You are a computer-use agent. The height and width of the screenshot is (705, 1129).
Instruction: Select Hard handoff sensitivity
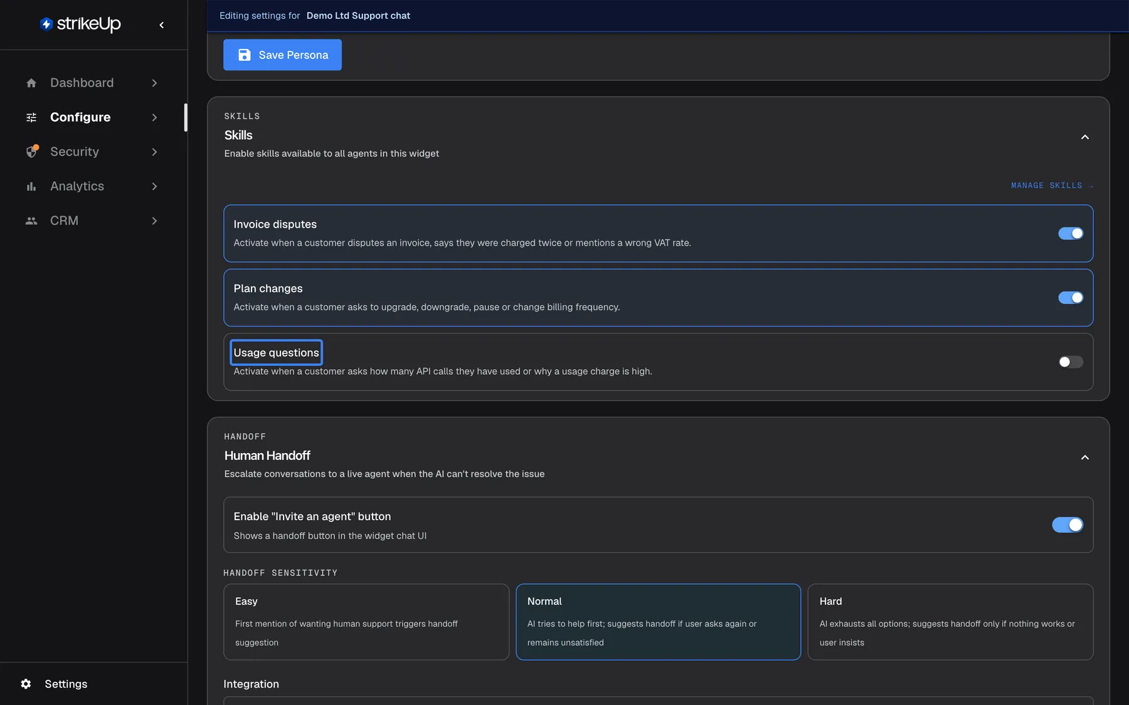tap(950, 622)
